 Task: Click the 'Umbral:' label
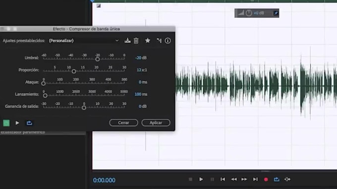pyautogui.click(x=32, y=58)
